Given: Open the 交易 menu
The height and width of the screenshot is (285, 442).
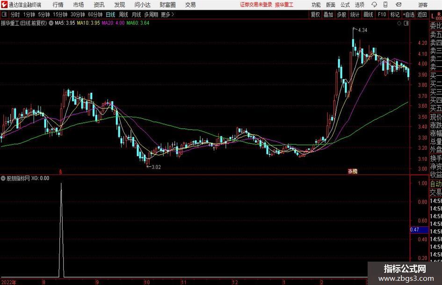Looking at the screenshot, I should (190, 5).
